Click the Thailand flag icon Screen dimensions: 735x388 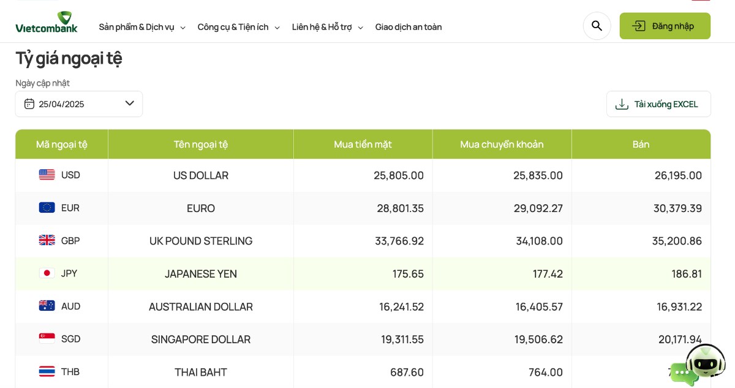(47, 371)
